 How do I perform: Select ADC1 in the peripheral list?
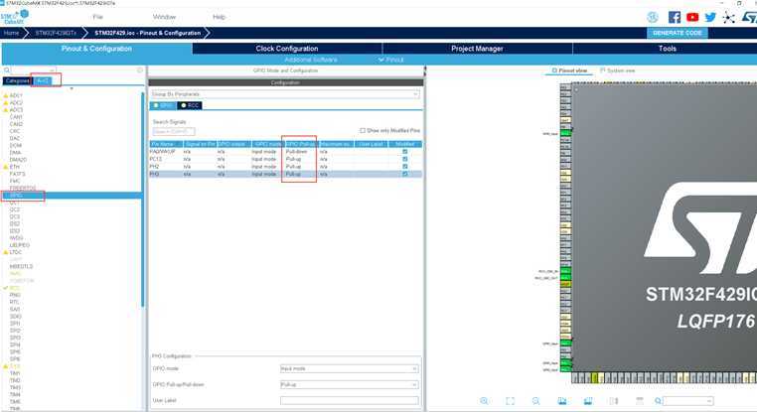click(x=16, y=95)
